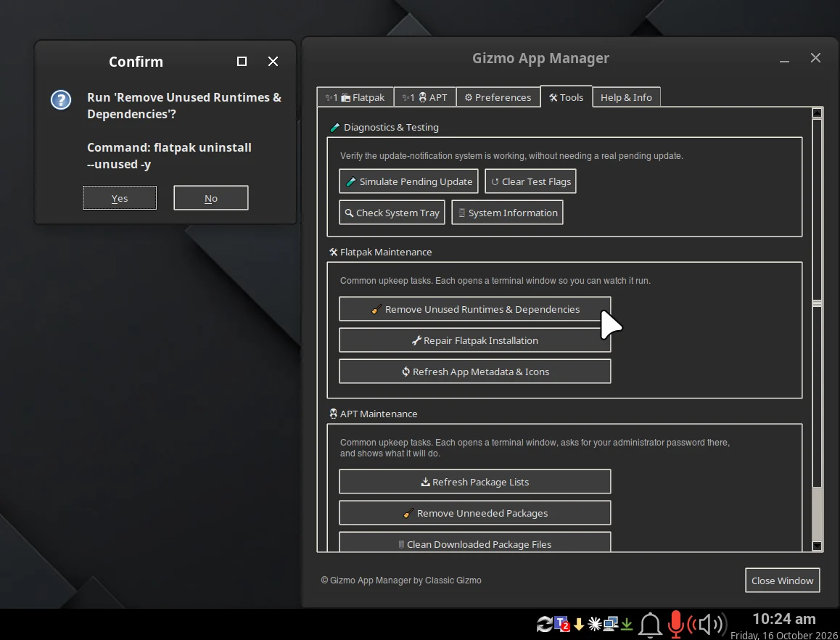The height and width of the screenshot is (640, 840).
Task: Click Refresh App Metadata & Icons
Action: tap(475, 371)
